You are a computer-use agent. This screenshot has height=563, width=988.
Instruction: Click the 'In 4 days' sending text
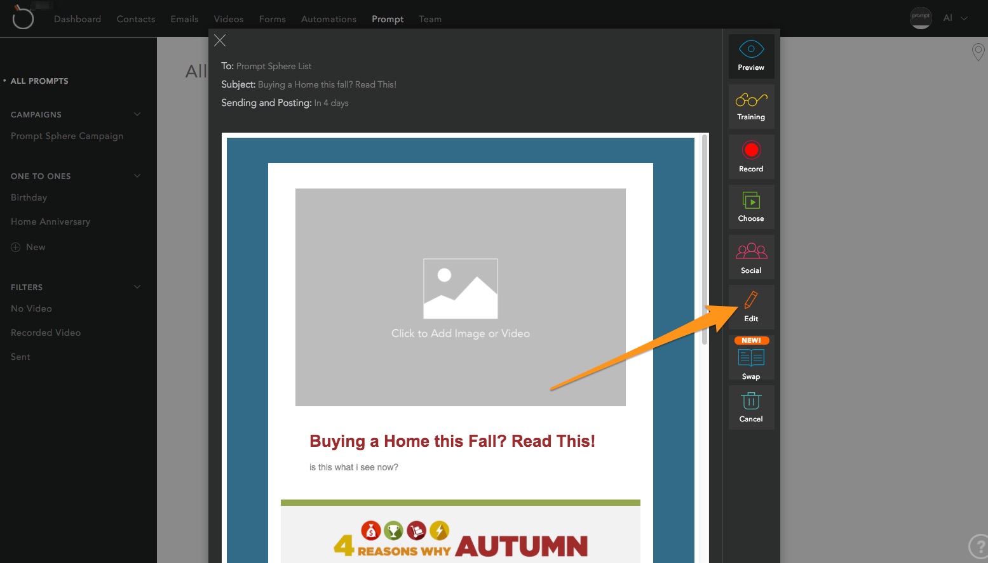point(331,103)
